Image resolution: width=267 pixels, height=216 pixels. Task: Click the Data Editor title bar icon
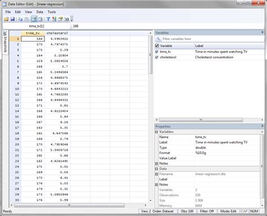pyautogui.click(x=5, y=4)
